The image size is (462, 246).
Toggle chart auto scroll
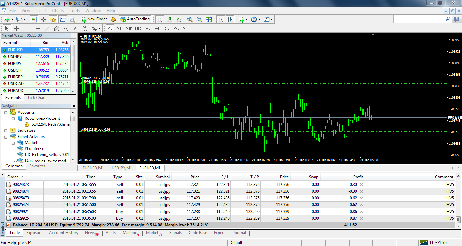(220, 19)
